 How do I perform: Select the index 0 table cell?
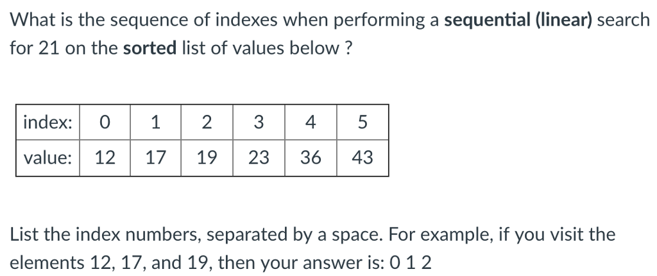point(105,122)
